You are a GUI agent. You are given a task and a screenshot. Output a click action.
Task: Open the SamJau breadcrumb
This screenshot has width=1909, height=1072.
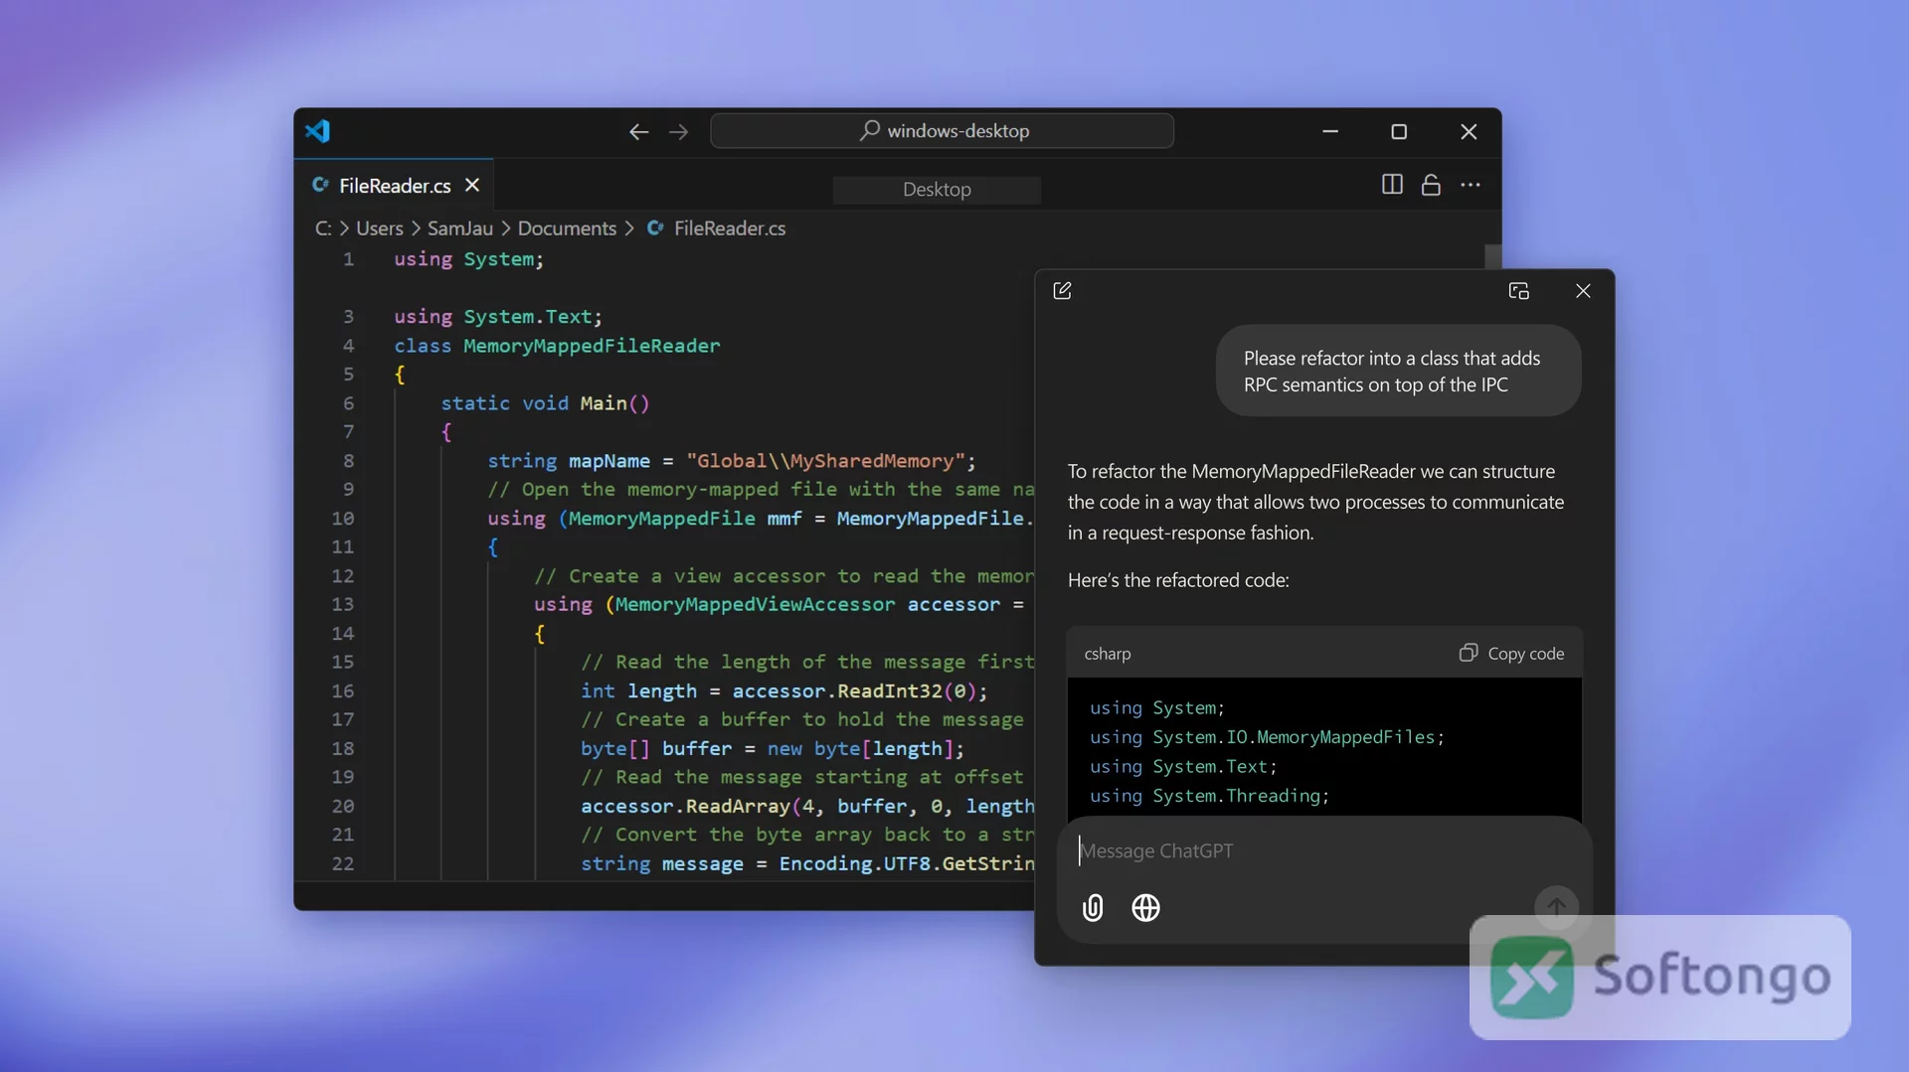click(x=460, y=229)
